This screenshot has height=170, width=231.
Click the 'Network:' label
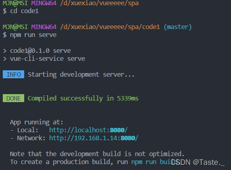click(x=31, y=138)
